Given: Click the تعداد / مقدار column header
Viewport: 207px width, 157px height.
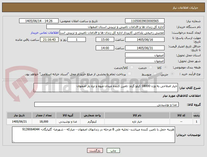Looking at the screenshot, I should point(44,115).
